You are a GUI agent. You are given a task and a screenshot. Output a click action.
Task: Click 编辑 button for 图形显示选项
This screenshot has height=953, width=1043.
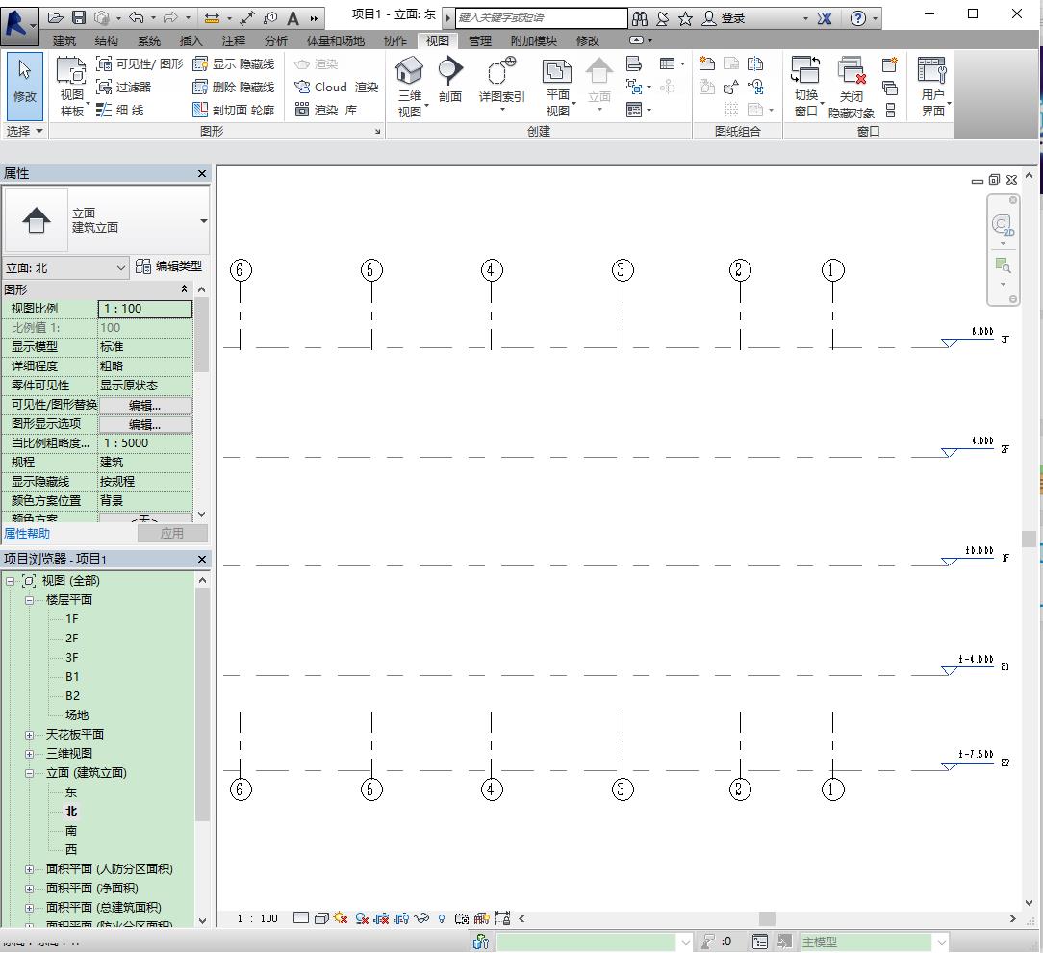pos(145,424)
